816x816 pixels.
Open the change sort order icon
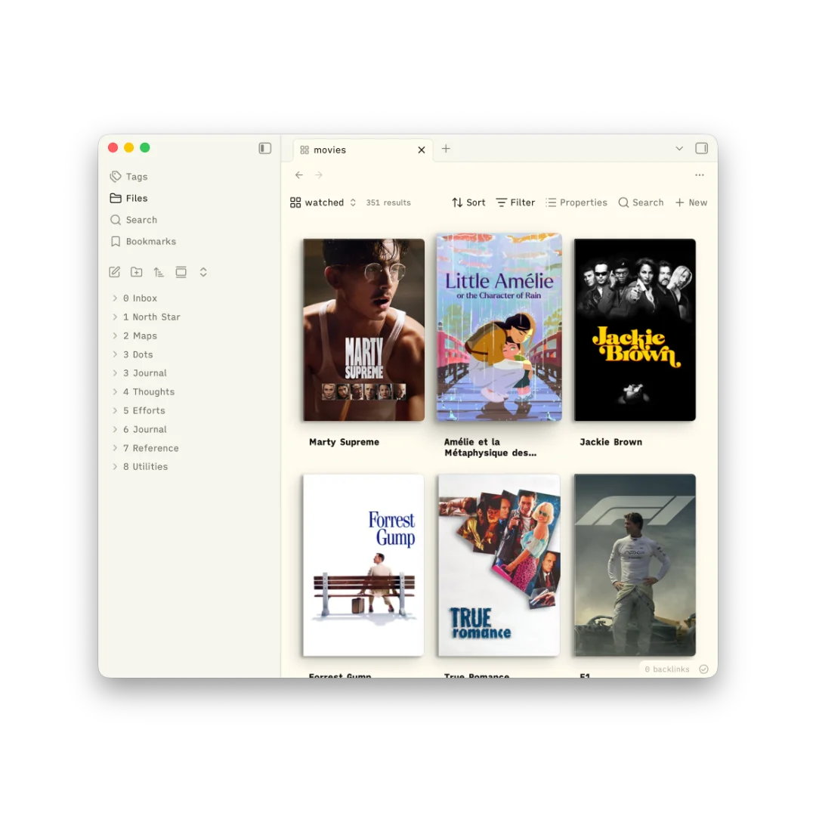point(159,272)
